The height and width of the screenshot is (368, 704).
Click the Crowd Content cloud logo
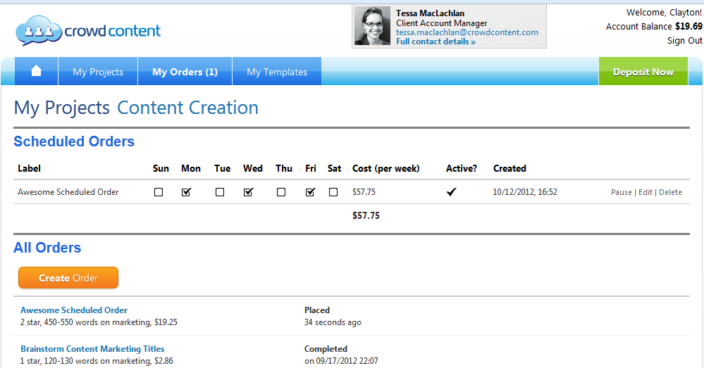pyautogui.click(x=88, y=30)
